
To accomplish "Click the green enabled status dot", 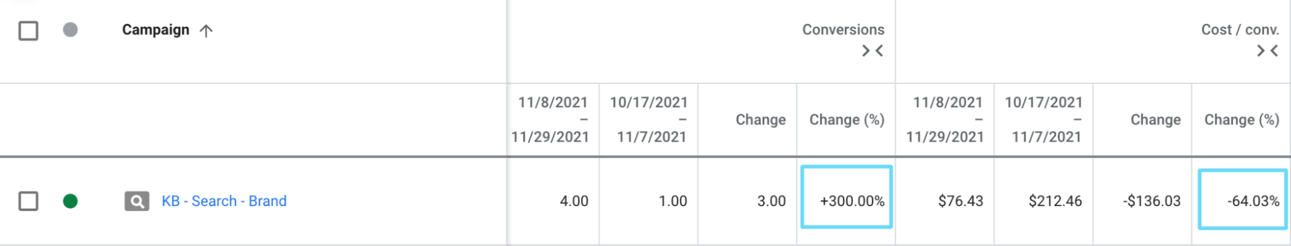I will (70, 201).
